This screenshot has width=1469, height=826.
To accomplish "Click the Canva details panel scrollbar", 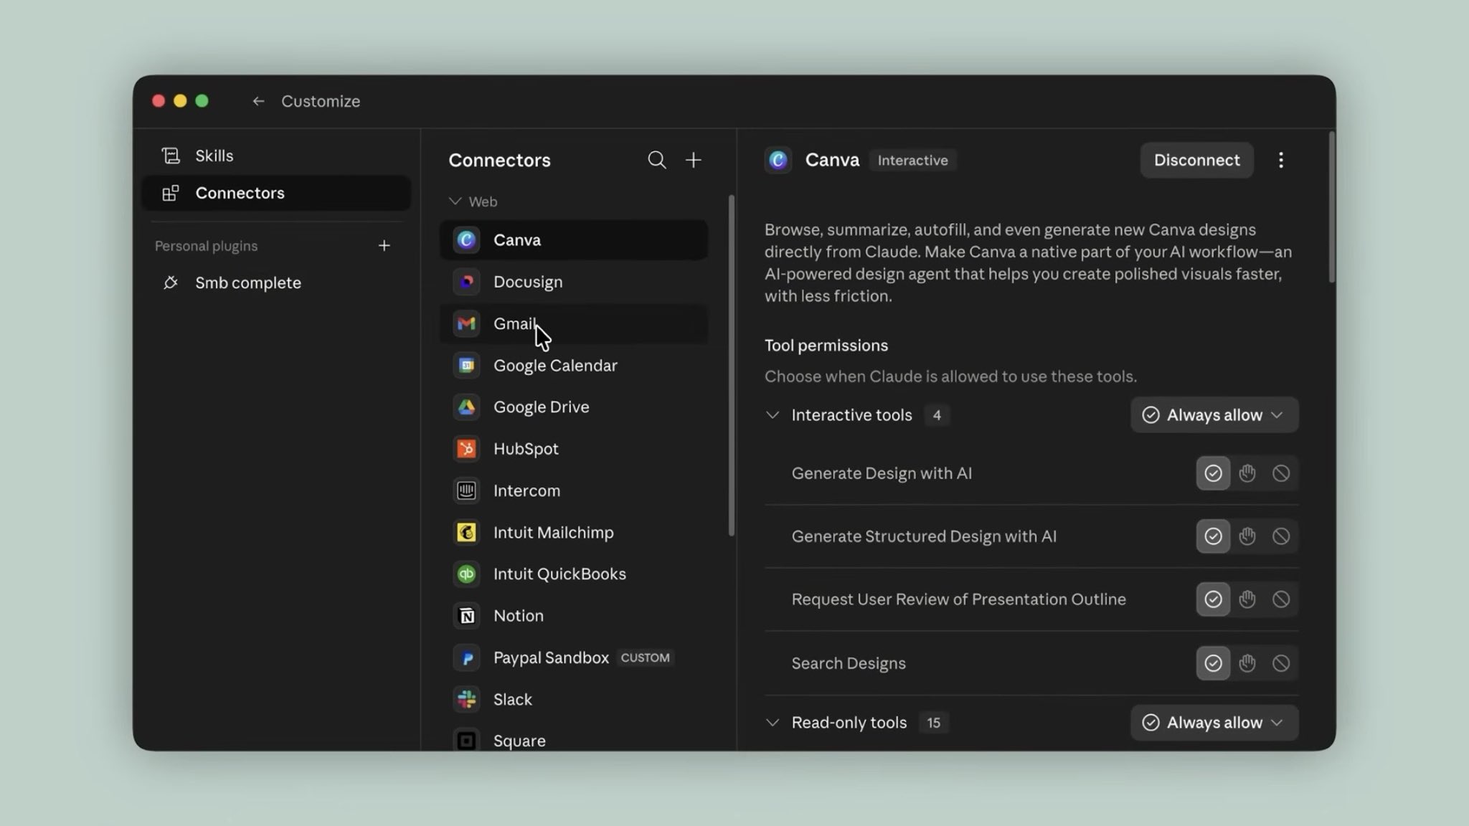I will pyautogui.click(x=1331, y=206).
